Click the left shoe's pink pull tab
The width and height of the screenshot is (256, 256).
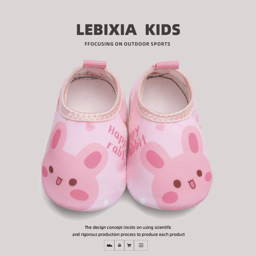(95, 64)
